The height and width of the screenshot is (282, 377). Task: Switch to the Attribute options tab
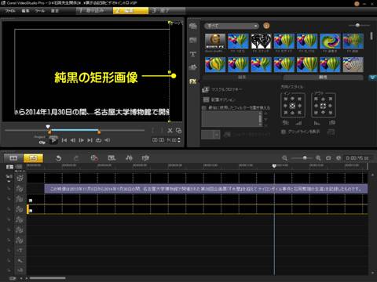pyautogui.click(x=323, y=78)
